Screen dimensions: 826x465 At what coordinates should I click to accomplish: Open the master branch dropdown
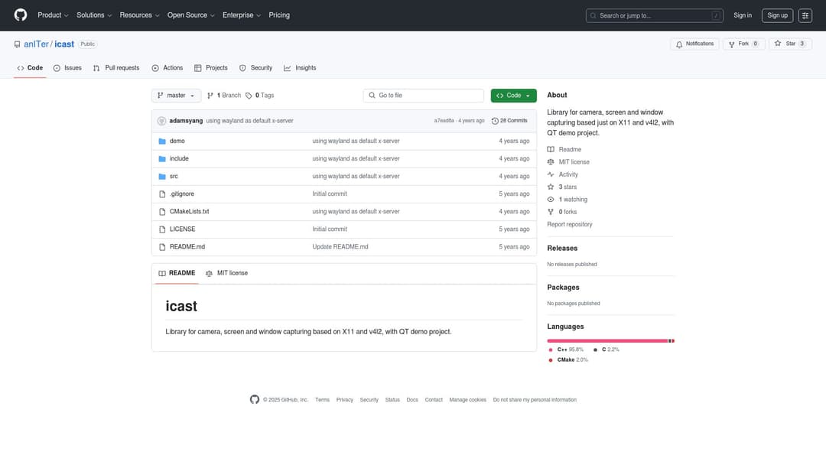[x=176, y=96]
